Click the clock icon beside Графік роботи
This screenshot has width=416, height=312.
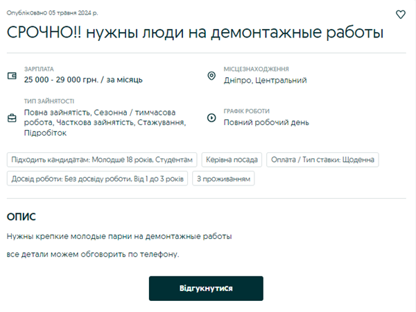point(211,117)
